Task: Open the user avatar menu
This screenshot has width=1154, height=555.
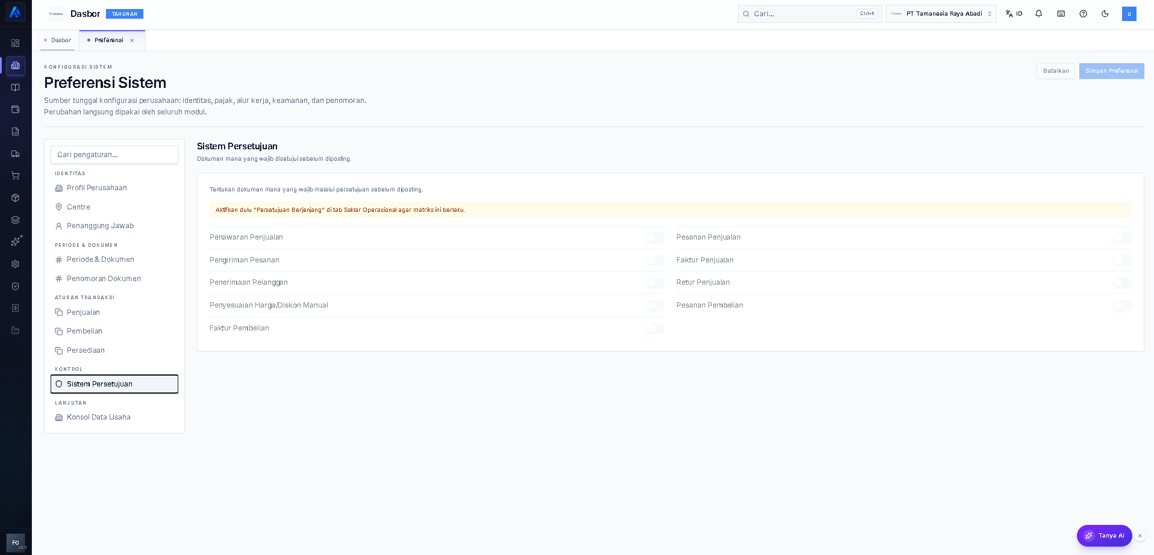Action: [x=1129, y=13]
